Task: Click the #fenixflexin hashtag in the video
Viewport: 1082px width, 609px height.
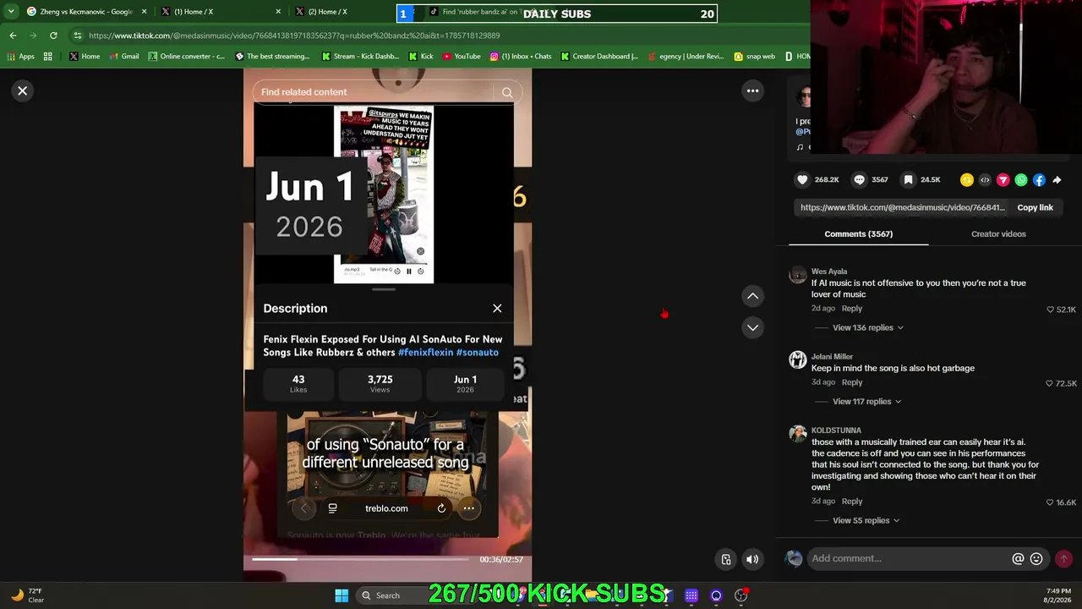Action: pos(425,352)
